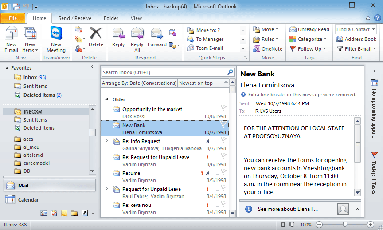Image resolution: width=383 pixels, height=230 pixels.
Task: Open the Rules dropdown
Action: [x=266, y=39]
